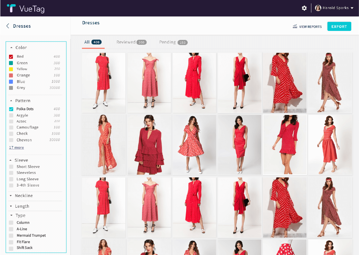This screenshot has height=255, width=359.
Task: Check the Check pattern filter box
Action: [x=11, y=133]
